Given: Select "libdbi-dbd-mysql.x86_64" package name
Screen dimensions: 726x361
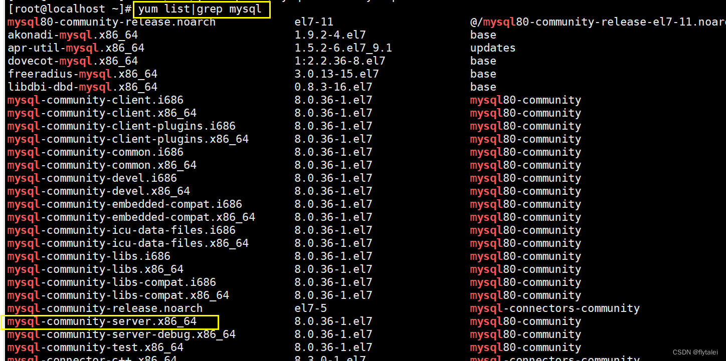Looking at the screenshot, I should [x=82, y=87].
